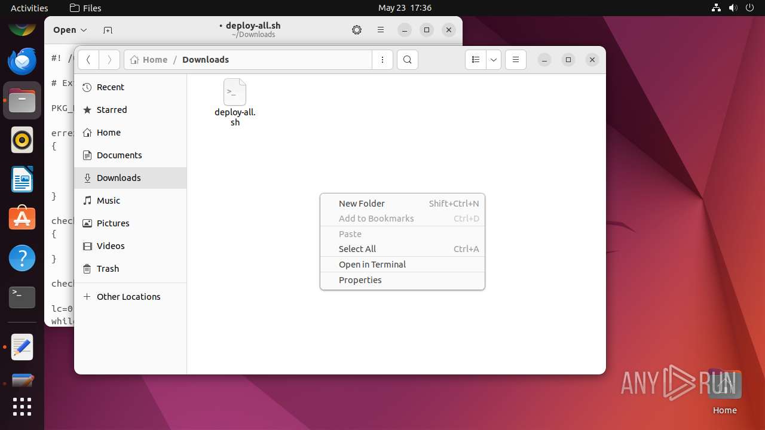The image size is (765, 430).
Task: Expand the view options dropdown arrow
Action: pos(494,60)
